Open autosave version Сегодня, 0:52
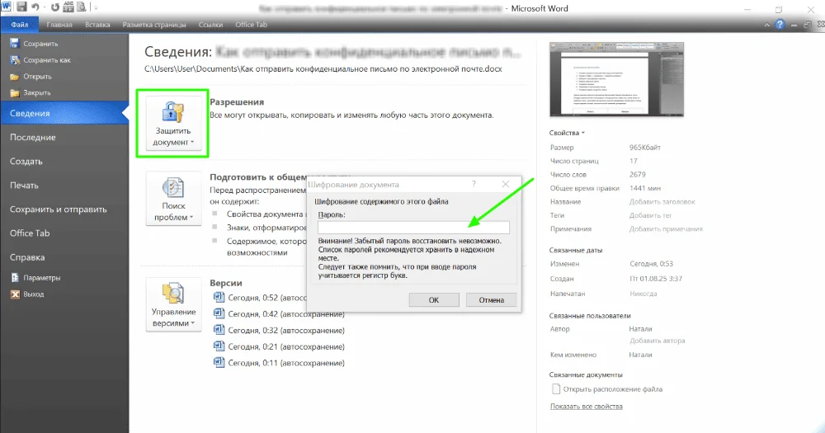 [260, 298]
